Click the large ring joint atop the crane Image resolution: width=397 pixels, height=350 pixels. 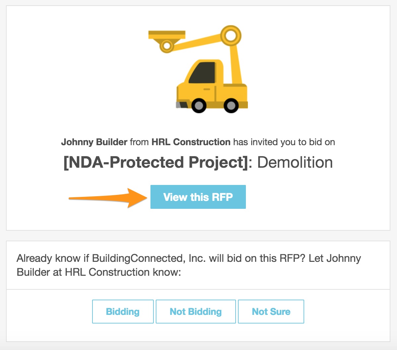pyautogui.click(x=231, y=35)
